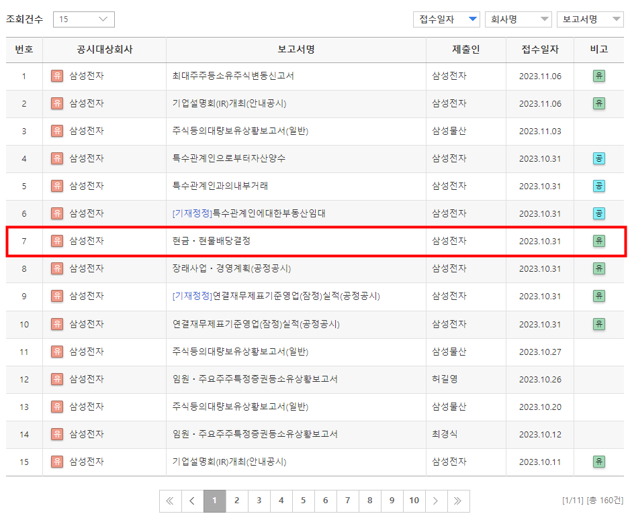Screen dimensions: 630x520
Task: Open 최대주주등소유주식변동신고서 report
Action: 233,76
